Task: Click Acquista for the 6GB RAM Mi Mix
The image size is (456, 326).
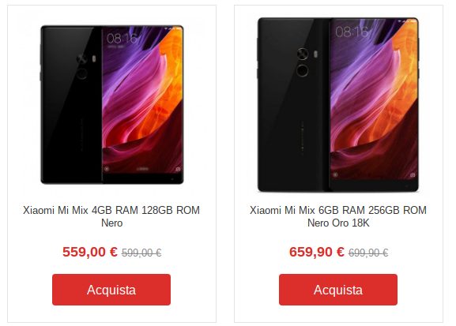Action: click(338, 290)
